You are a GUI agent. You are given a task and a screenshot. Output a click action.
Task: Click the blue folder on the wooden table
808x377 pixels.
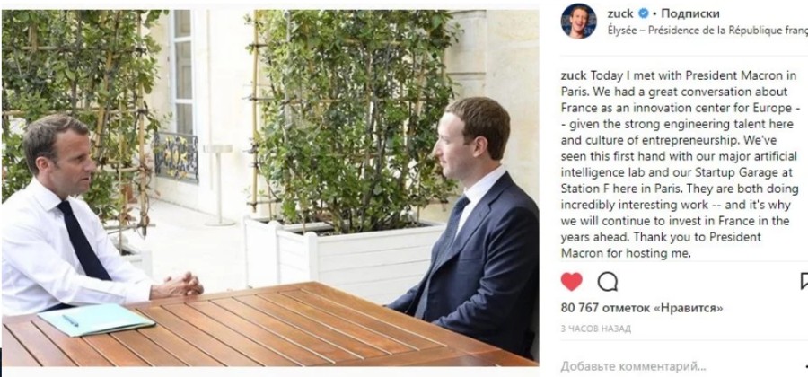click(96, 319)
